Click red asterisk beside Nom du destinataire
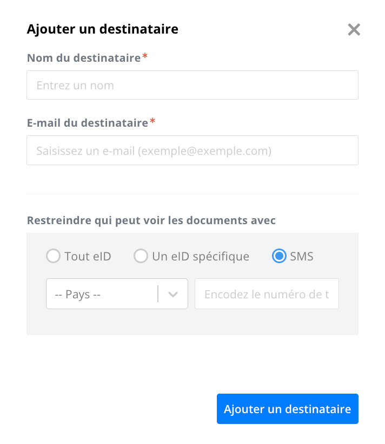Image resolution: width=385 pixels, height=444 pixels. [x=145, y=55]
